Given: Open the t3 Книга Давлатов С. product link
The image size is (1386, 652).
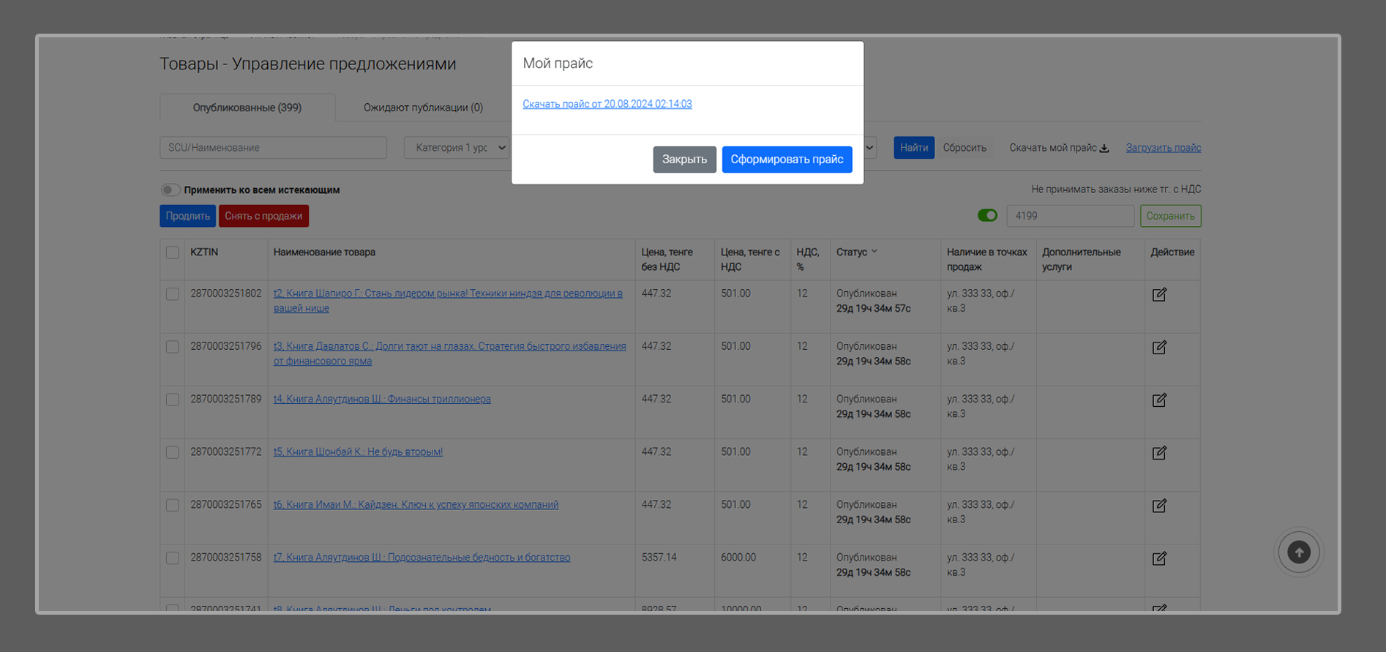Looking at the screenshot, I should tap(449, 353).
